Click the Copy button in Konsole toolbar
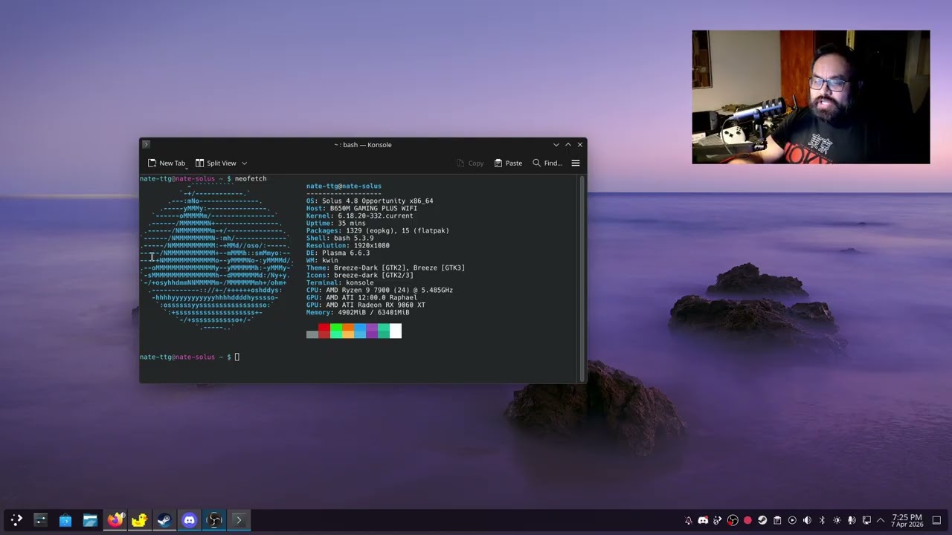This screenshot has height=535, width=952. pyautogui.click(x=470, y=163)
